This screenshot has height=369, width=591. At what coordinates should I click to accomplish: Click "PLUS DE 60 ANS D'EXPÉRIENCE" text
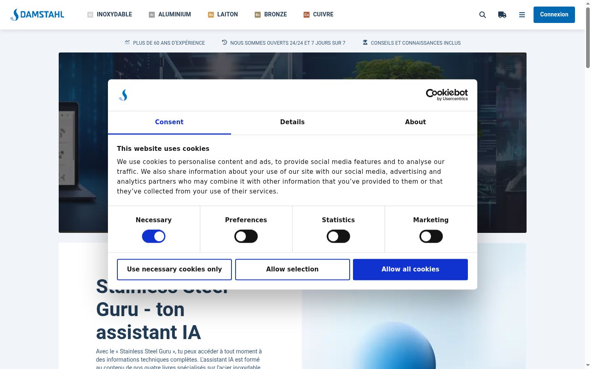[x=169, y=43]
